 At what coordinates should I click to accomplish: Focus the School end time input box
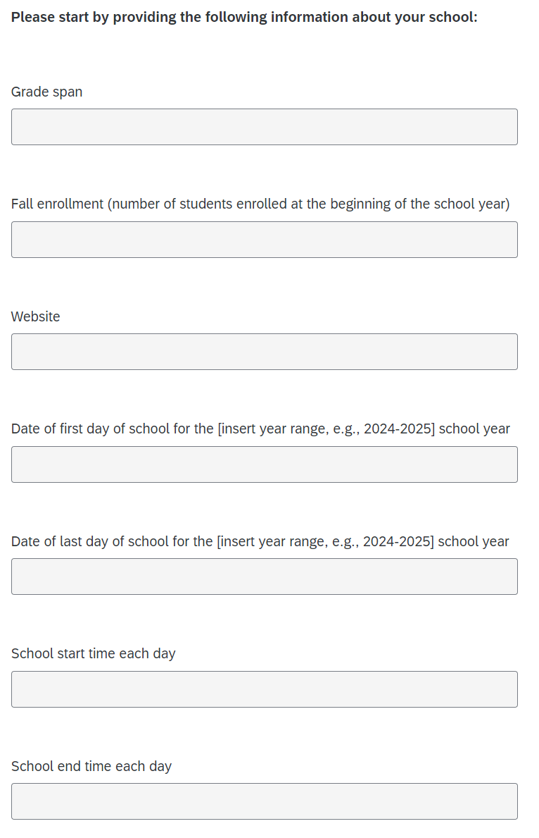pos(264,801)
